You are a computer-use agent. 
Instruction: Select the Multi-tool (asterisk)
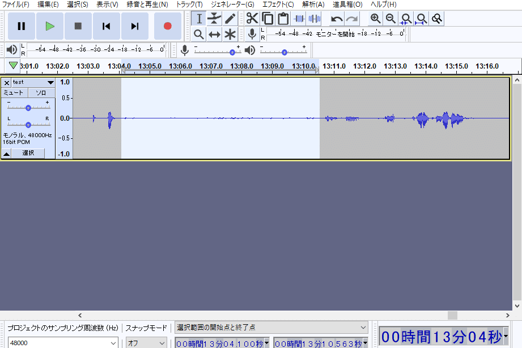coord(230,35)
